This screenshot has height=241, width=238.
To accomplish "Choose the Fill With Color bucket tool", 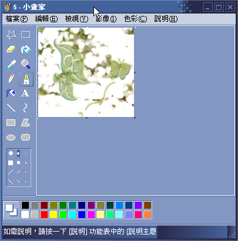I will [26, 49].
